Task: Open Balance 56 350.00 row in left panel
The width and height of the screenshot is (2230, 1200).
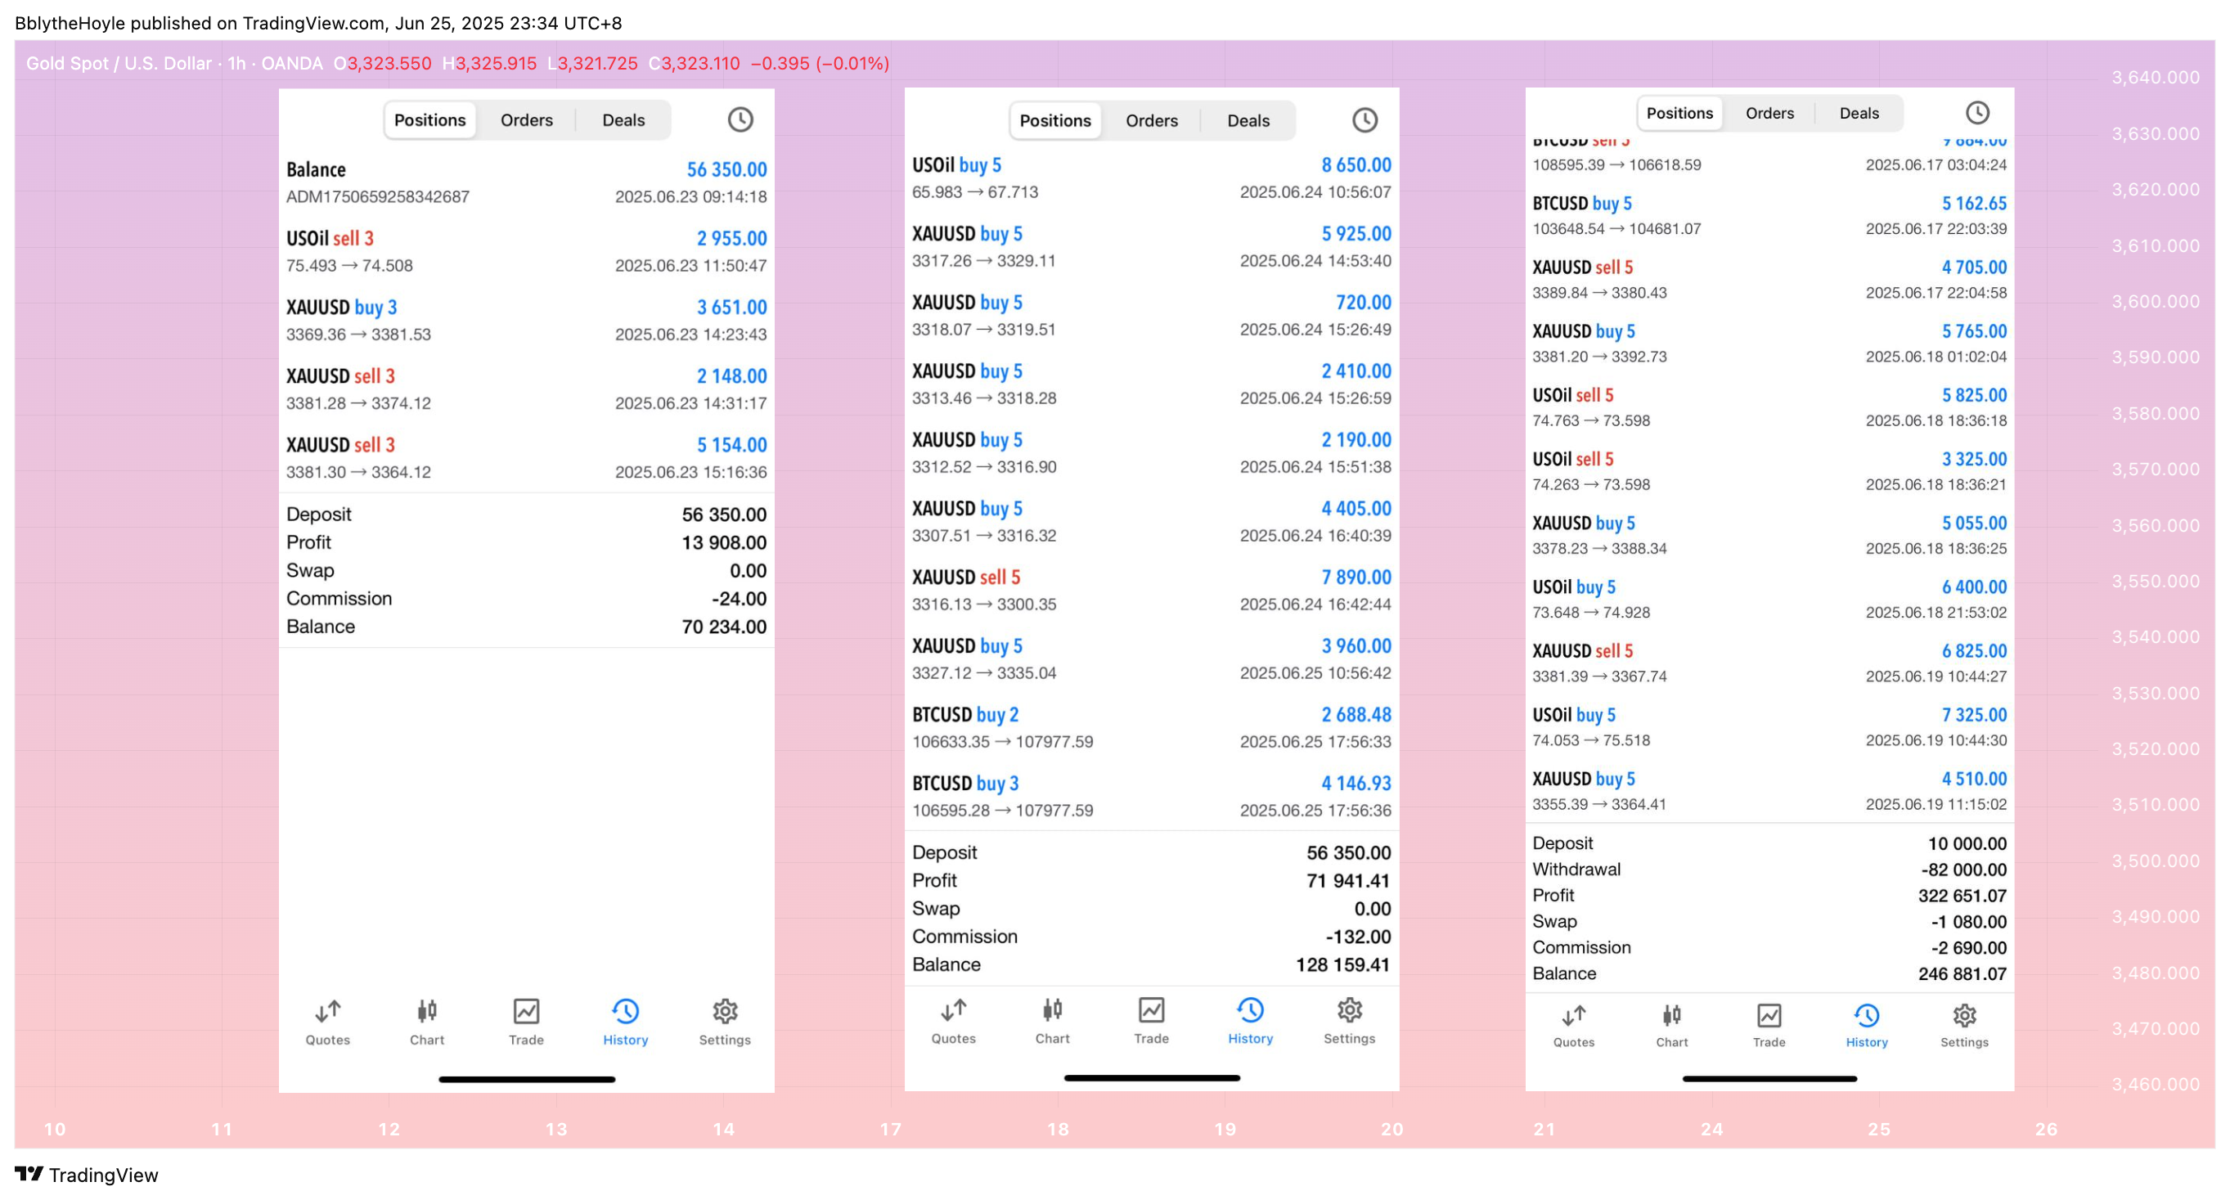Action: tap(526, 182)
